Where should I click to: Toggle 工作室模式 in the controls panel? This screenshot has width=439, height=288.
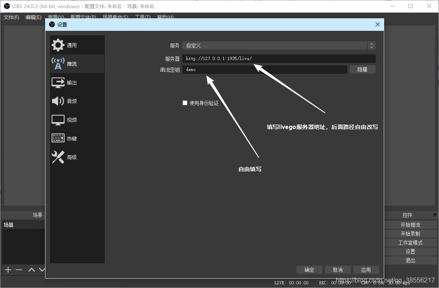click(411, 243)
